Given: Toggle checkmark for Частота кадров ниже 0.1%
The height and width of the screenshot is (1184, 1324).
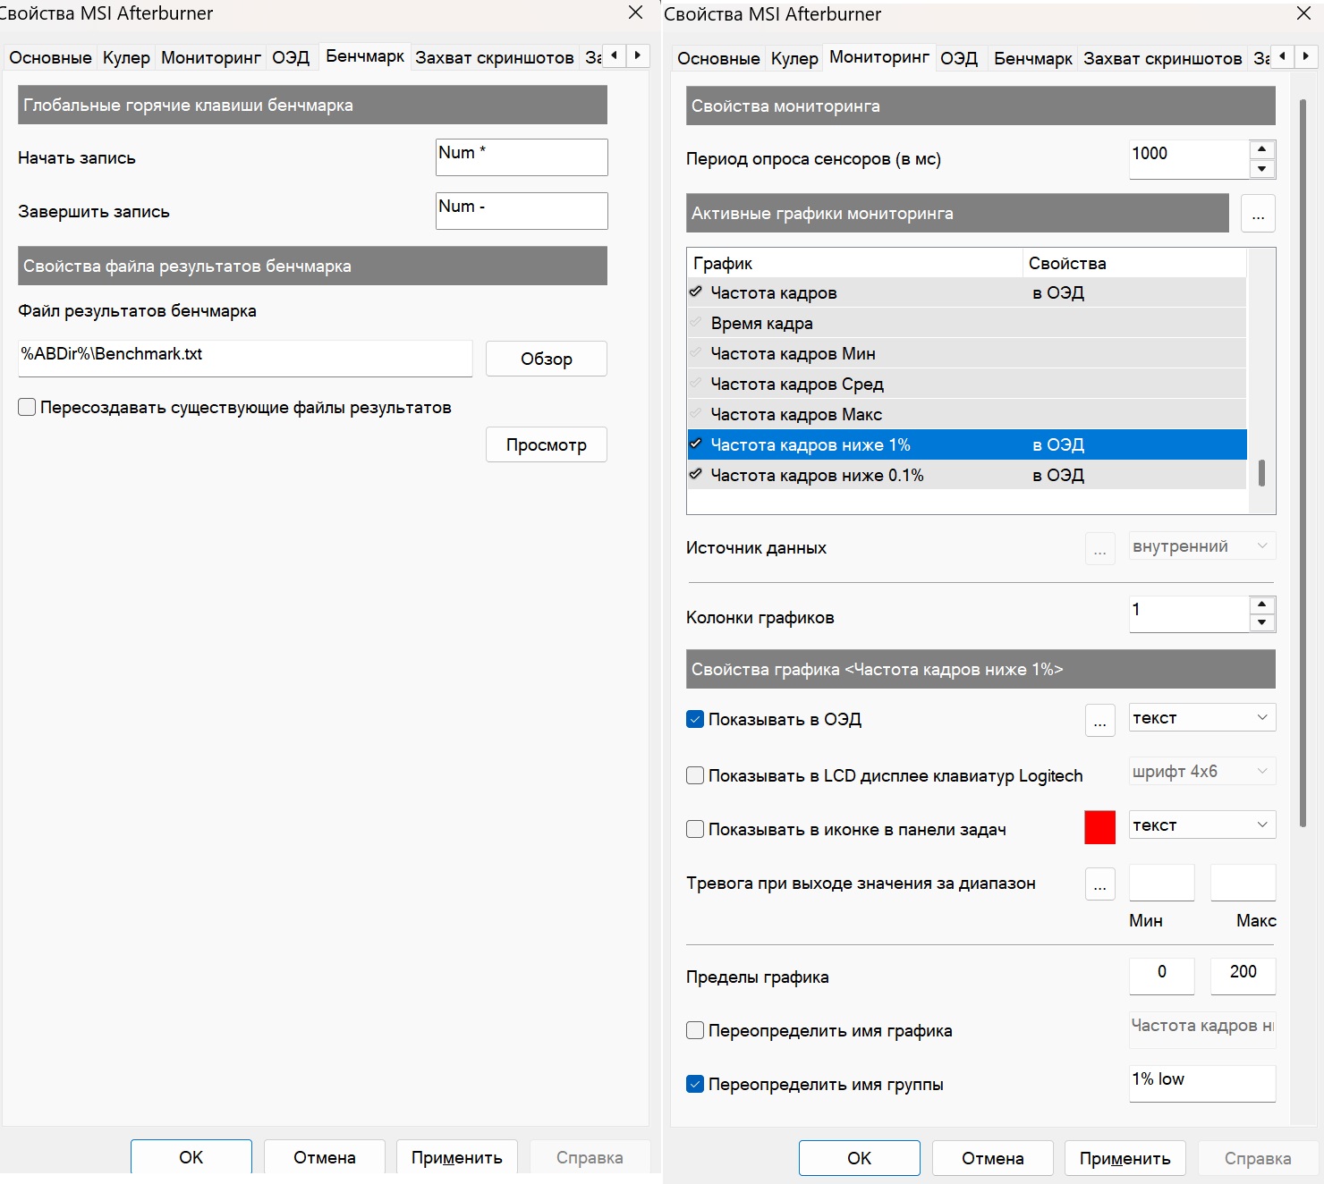Looking at the screenshot, I should 696,475.
